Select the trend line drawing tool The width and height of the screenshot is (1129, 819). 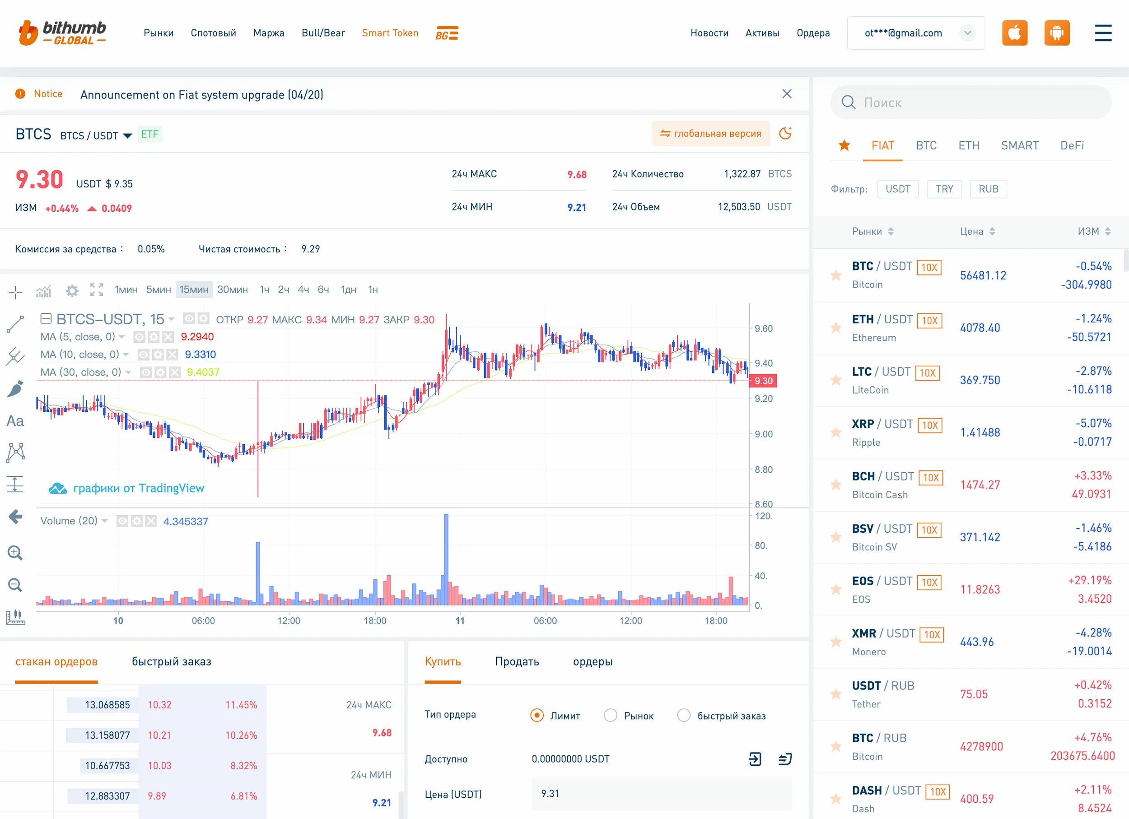coord(15,324)
